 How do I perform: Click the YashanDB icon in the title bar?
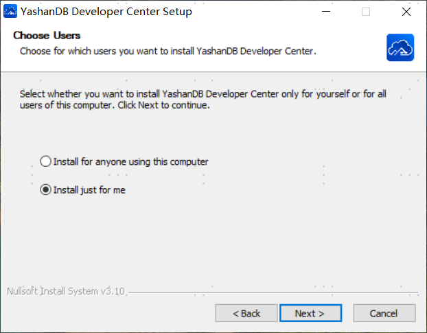click(11, 11)
